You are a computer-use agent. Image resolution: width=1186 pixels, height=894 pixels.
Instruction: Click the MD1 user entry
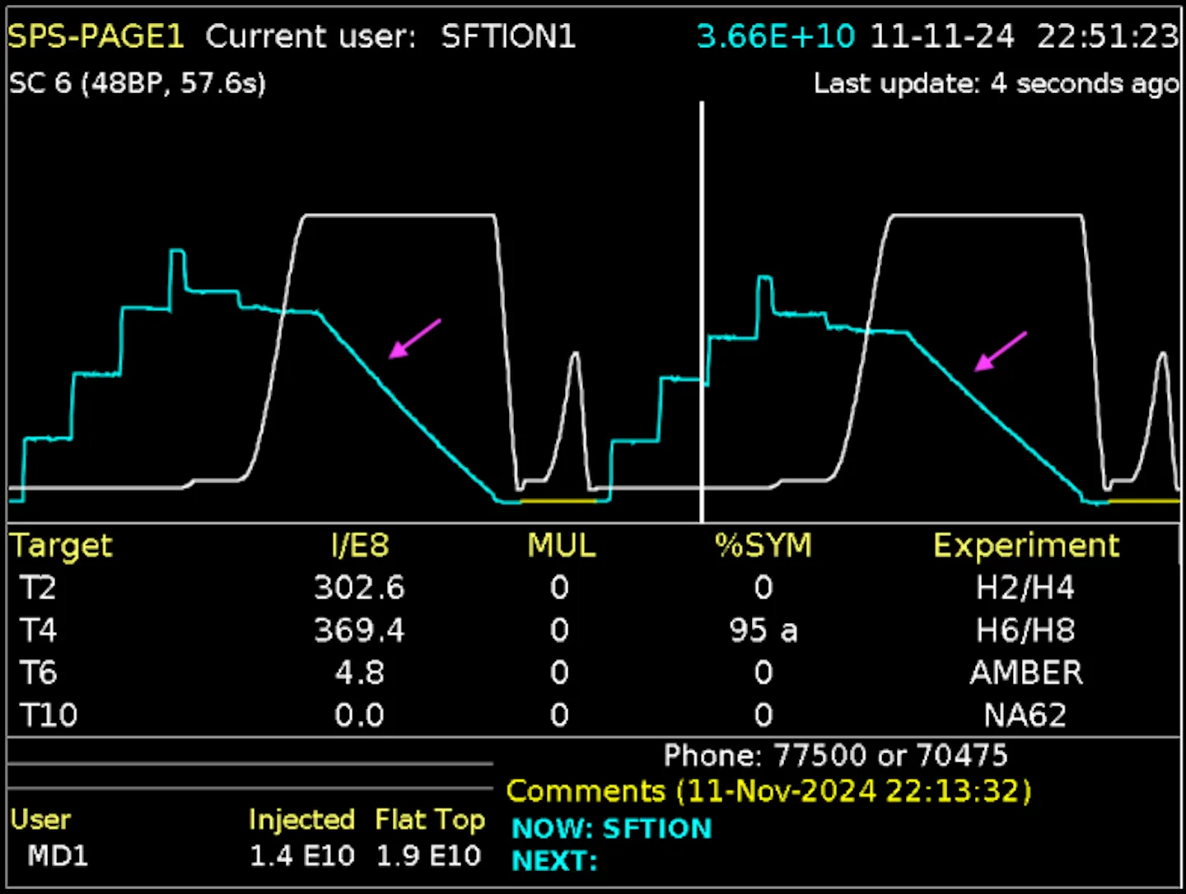58,856
